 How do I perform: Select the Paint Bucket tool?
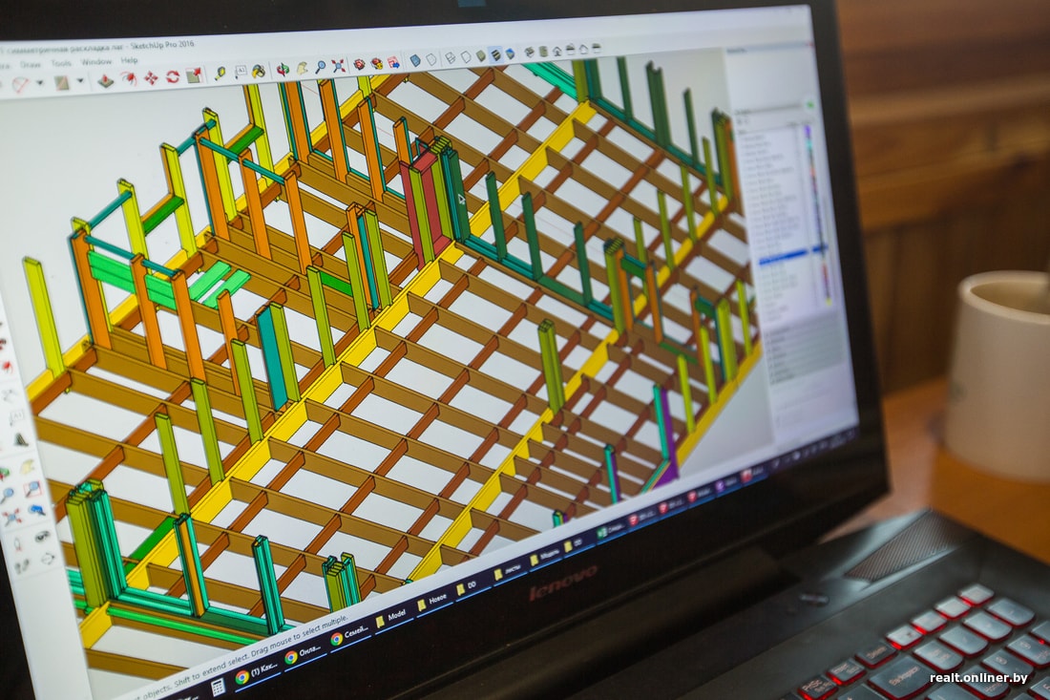pyautogui.click(x=259, y=71)
